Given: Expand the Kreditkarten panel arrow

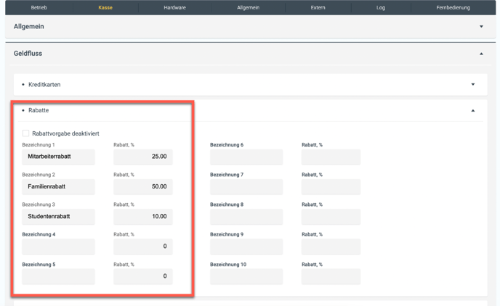Looking at the screenshot, I should pos(473,85).
